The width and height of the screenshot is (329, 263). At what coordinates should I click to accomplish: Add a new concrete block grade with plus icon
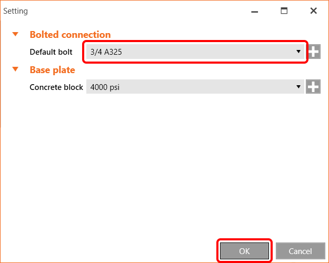pos(314,87)
